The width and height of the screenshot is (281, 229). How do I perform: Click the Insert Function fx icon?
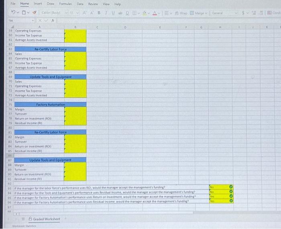[x=53, y=20]
